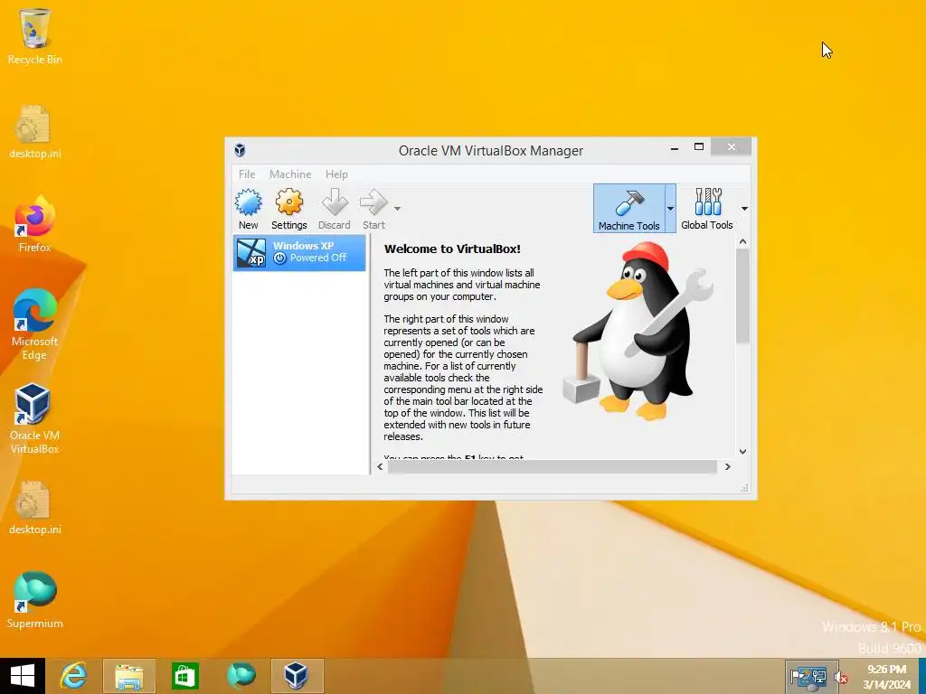The height and width of the screenshot is (694, 926).
Task: Minimize the VirtualBox Manager window
Action: (674, 147)
